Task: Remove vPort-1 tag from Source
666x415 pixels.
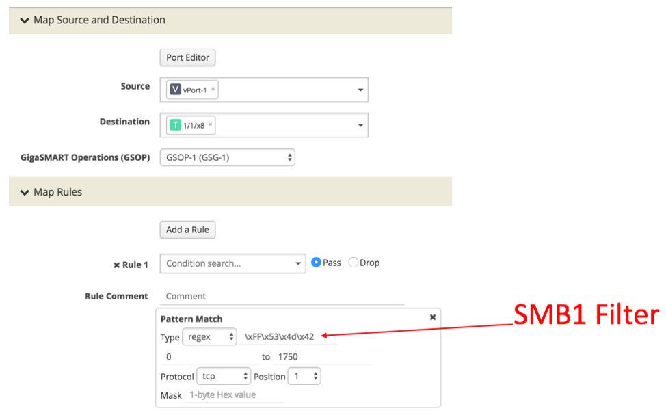Action: tap(213, 89)
